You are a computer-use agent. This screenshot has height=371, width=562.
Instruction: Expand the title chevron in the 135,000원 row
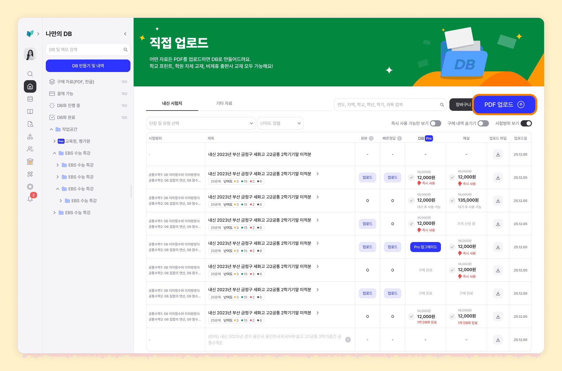pos(318,197)
